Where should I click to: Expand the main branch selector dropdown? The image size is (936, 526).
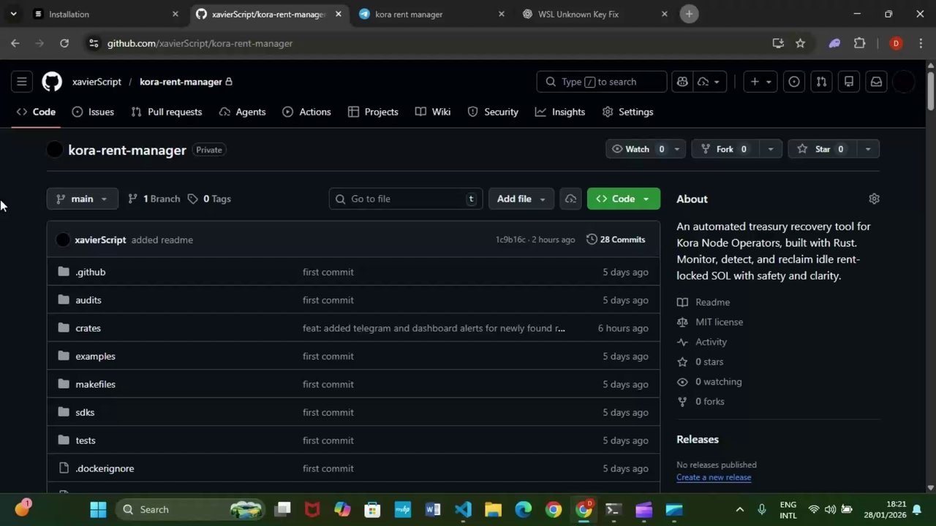pyautogui.click(x=82, y=199)
